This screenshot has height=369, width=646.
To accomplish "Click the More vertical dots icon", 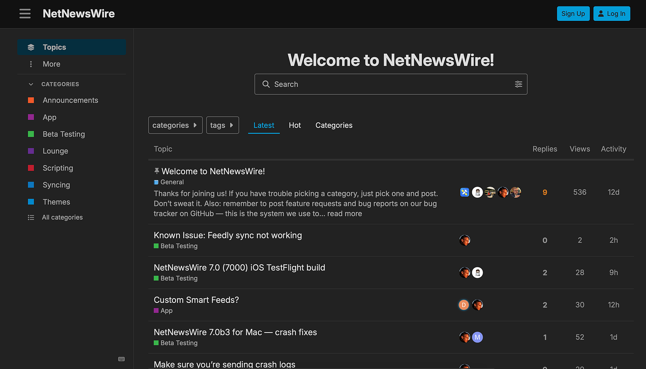I will (31, 64).
